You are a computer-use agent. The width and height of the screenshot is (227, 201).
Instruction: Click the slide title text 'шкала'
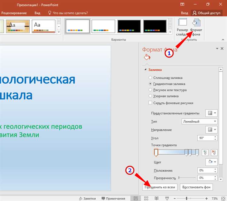coord(16,95)
